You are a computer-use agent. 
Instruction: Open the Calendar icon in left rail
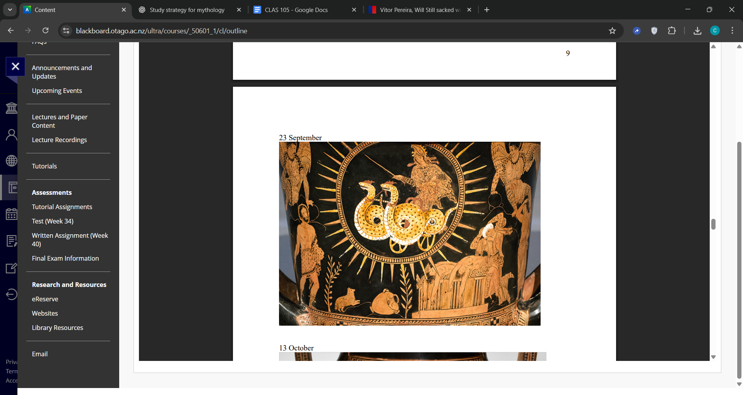12,214
